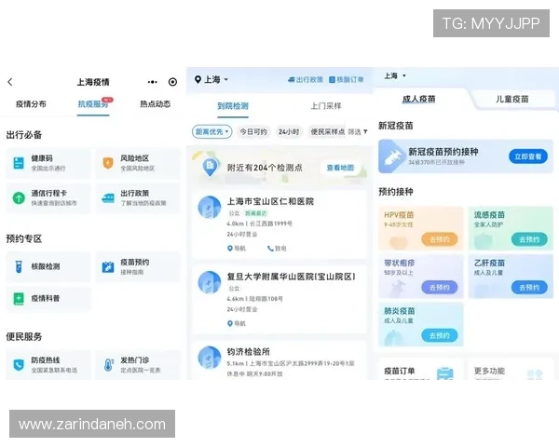The width and height of the screenshot is (559, 447).
Task: Switch to the 疫情分布 tab
Action: [x=31, y=104]
